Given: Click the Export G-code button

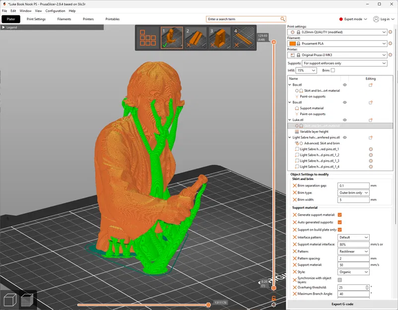Looking at the screenshot, I should tap(342, 304).
